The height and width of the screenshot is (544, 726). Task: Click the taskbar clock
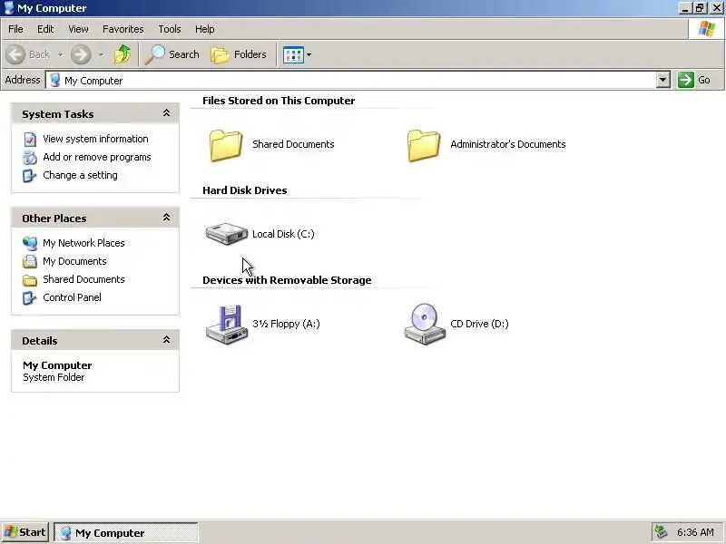coord(695,532)
